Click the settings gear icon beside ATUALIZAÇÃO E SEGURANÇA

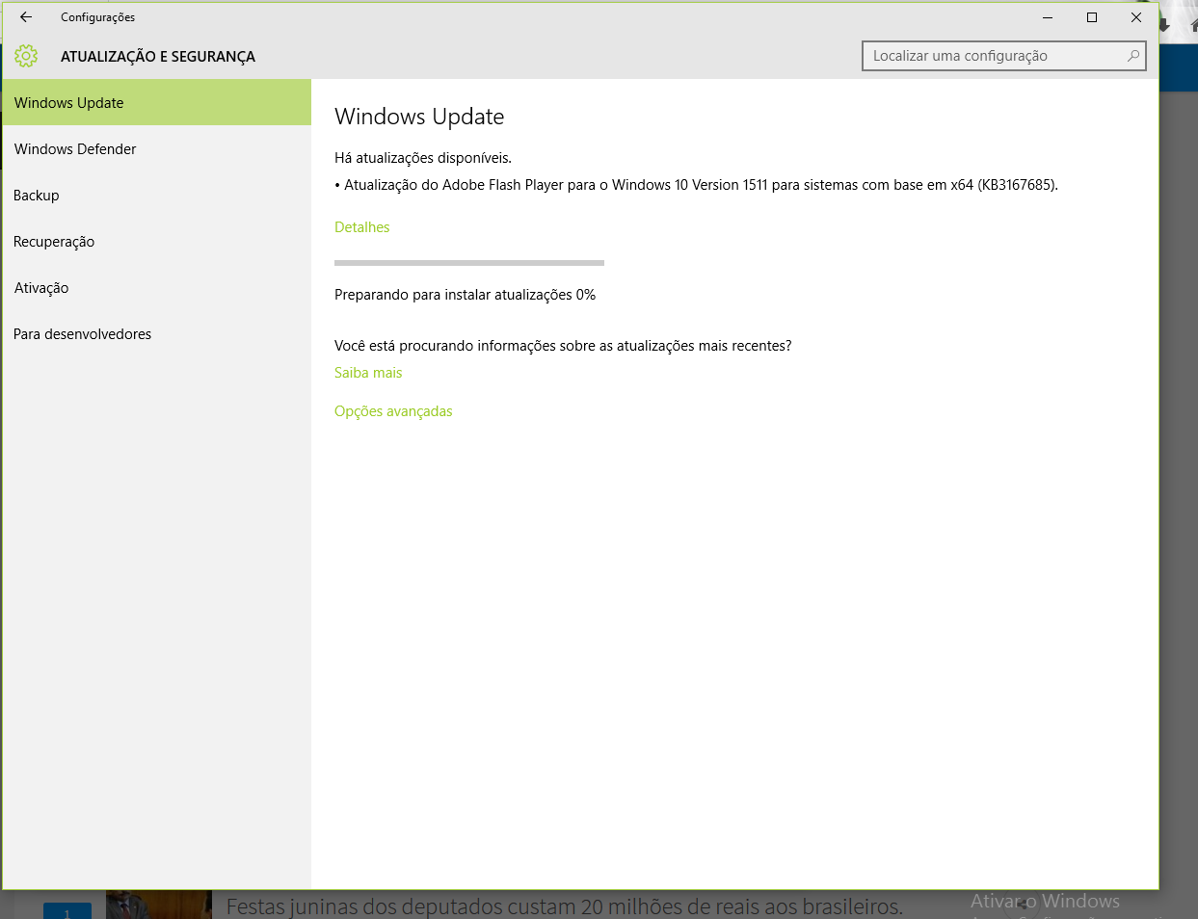pos(26,56)
